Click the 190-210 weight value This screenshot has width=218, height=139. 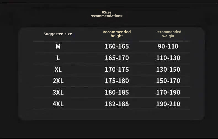pyautogui.click(x=168, y=104)
